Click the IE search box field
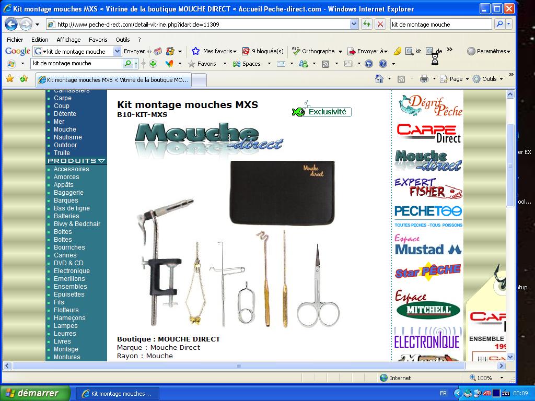The width and height of the screenshot is (535, 401). click(x=440, y=24)
